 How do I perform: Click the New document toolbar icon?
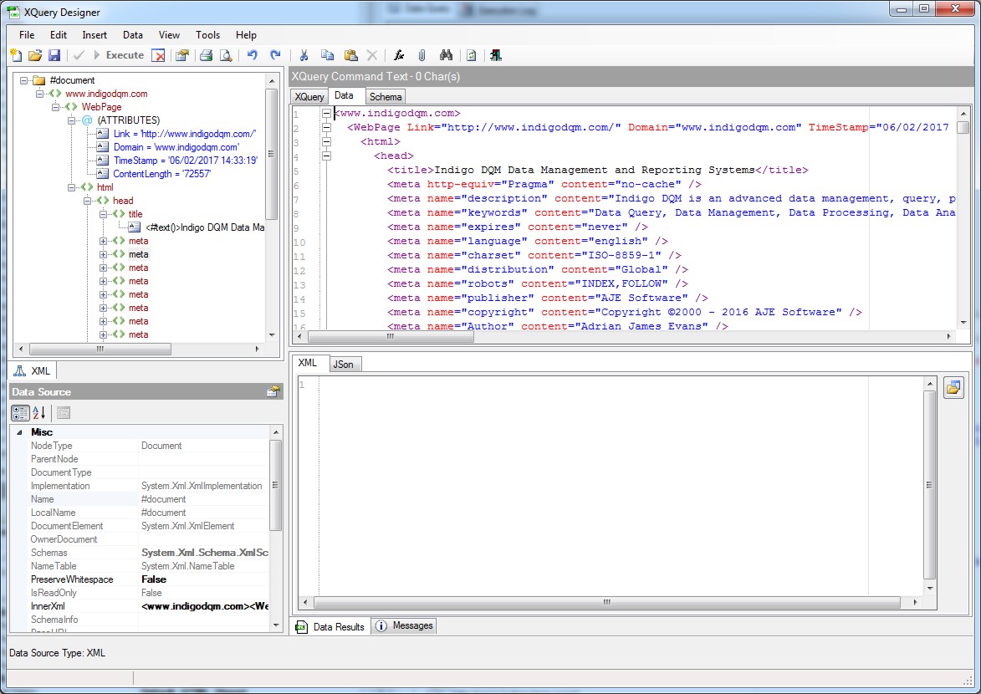point(16,55)
